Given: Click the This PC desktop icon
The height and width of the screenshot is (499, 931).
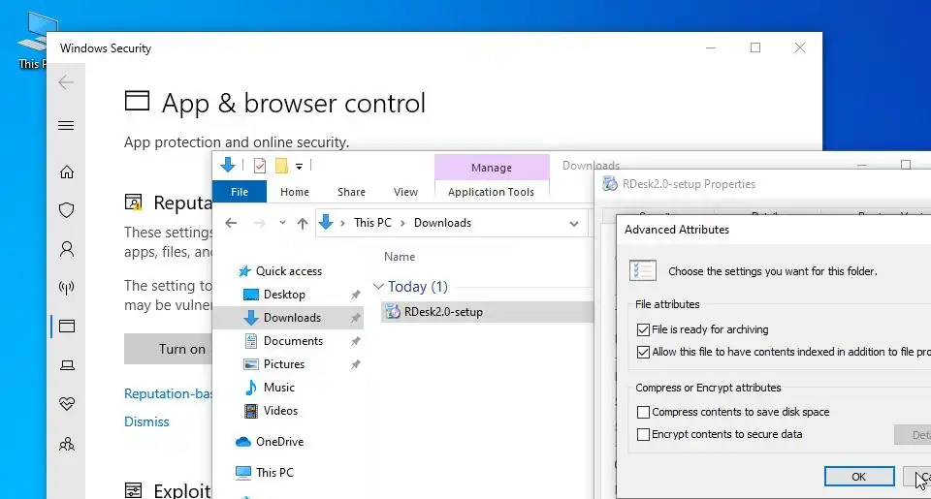Looking at the screenshot, I should coord(33,41).
